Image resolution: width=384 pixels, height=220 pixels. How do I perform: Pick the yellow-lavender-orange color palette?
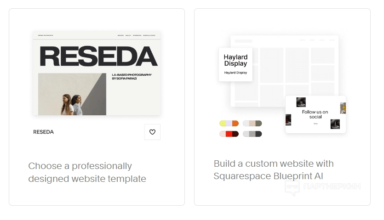(x=229, y=124)
